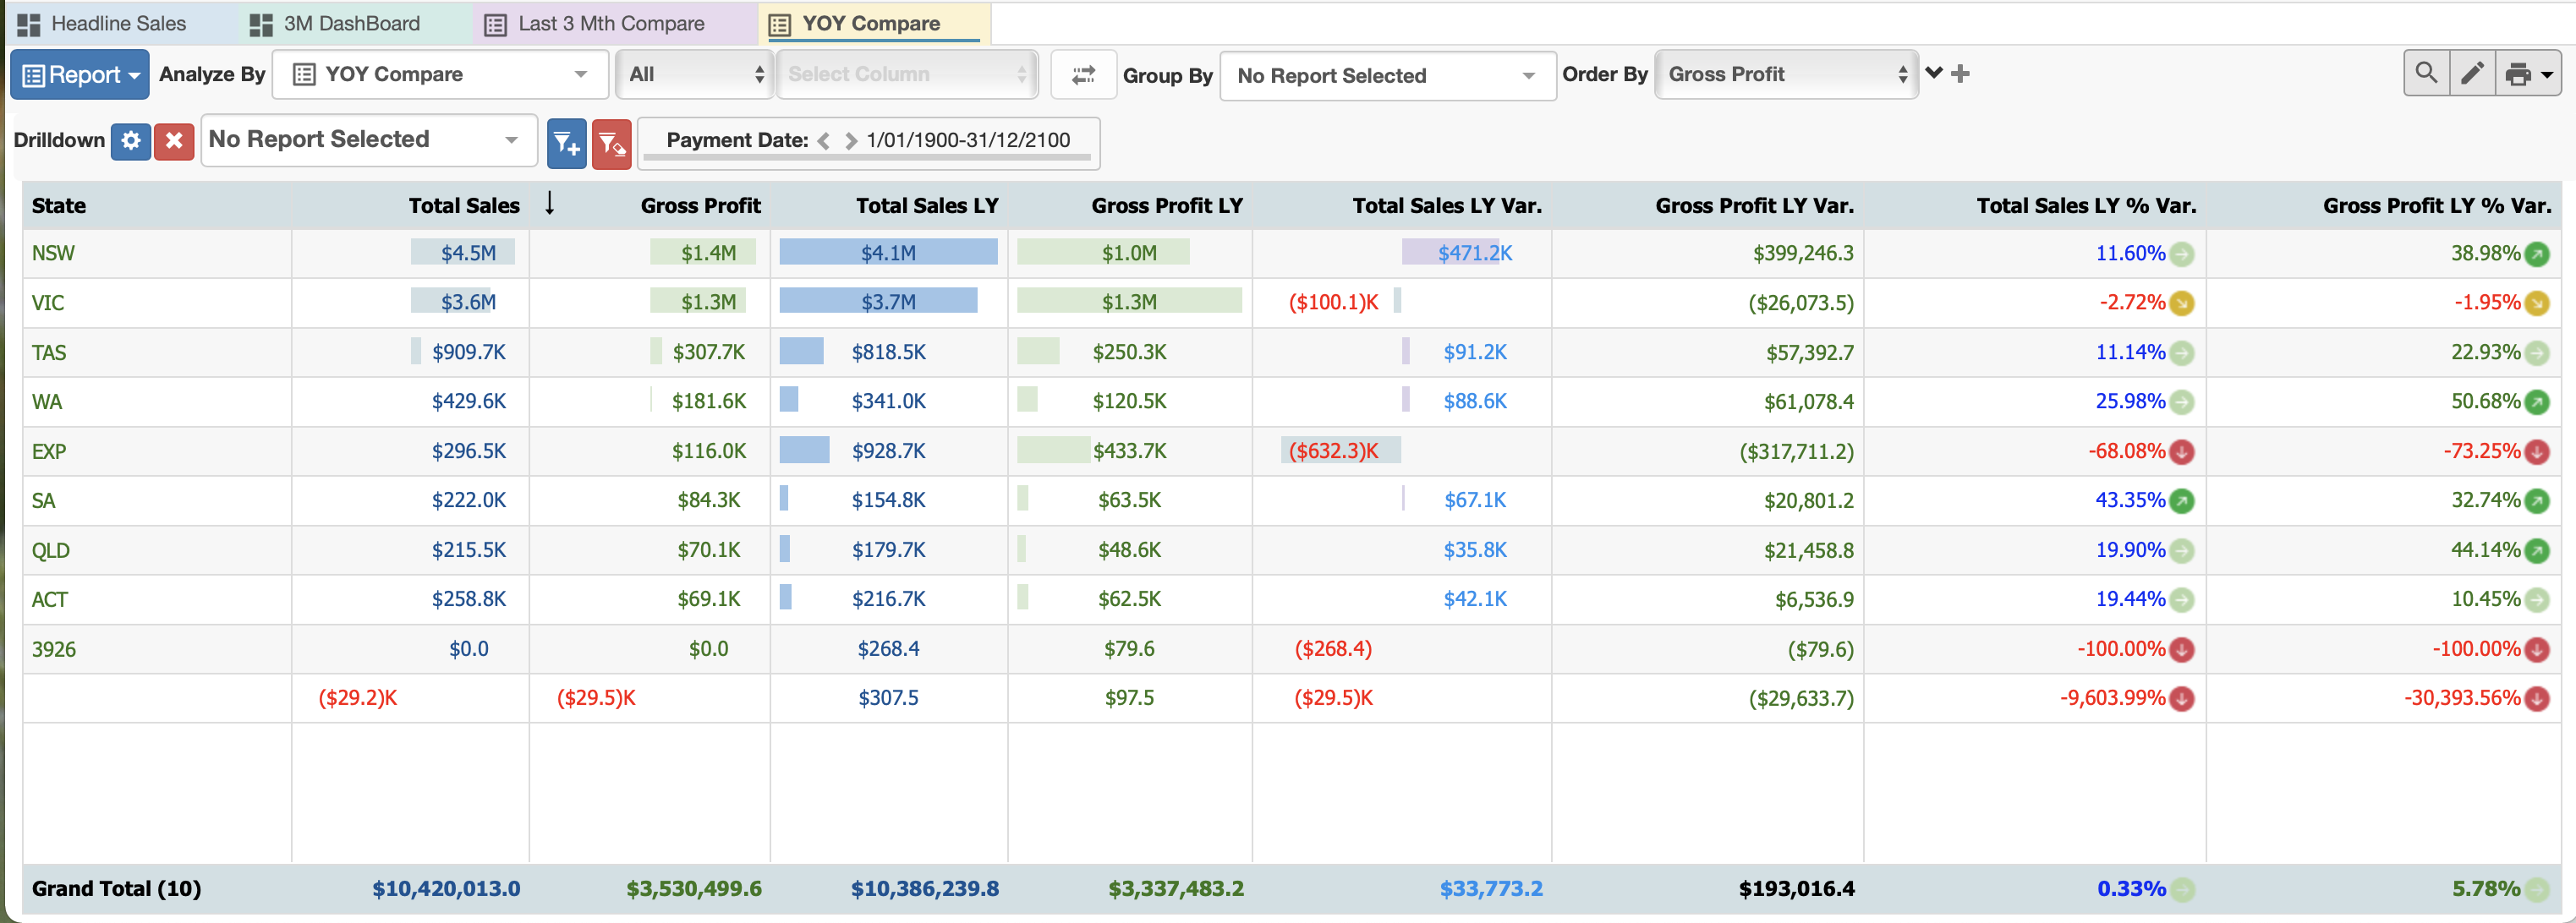Screen dimensions: 2576x923
Task: Click the NSW Gross Profit % up-arrow icon
Action: pos(2537,254)
